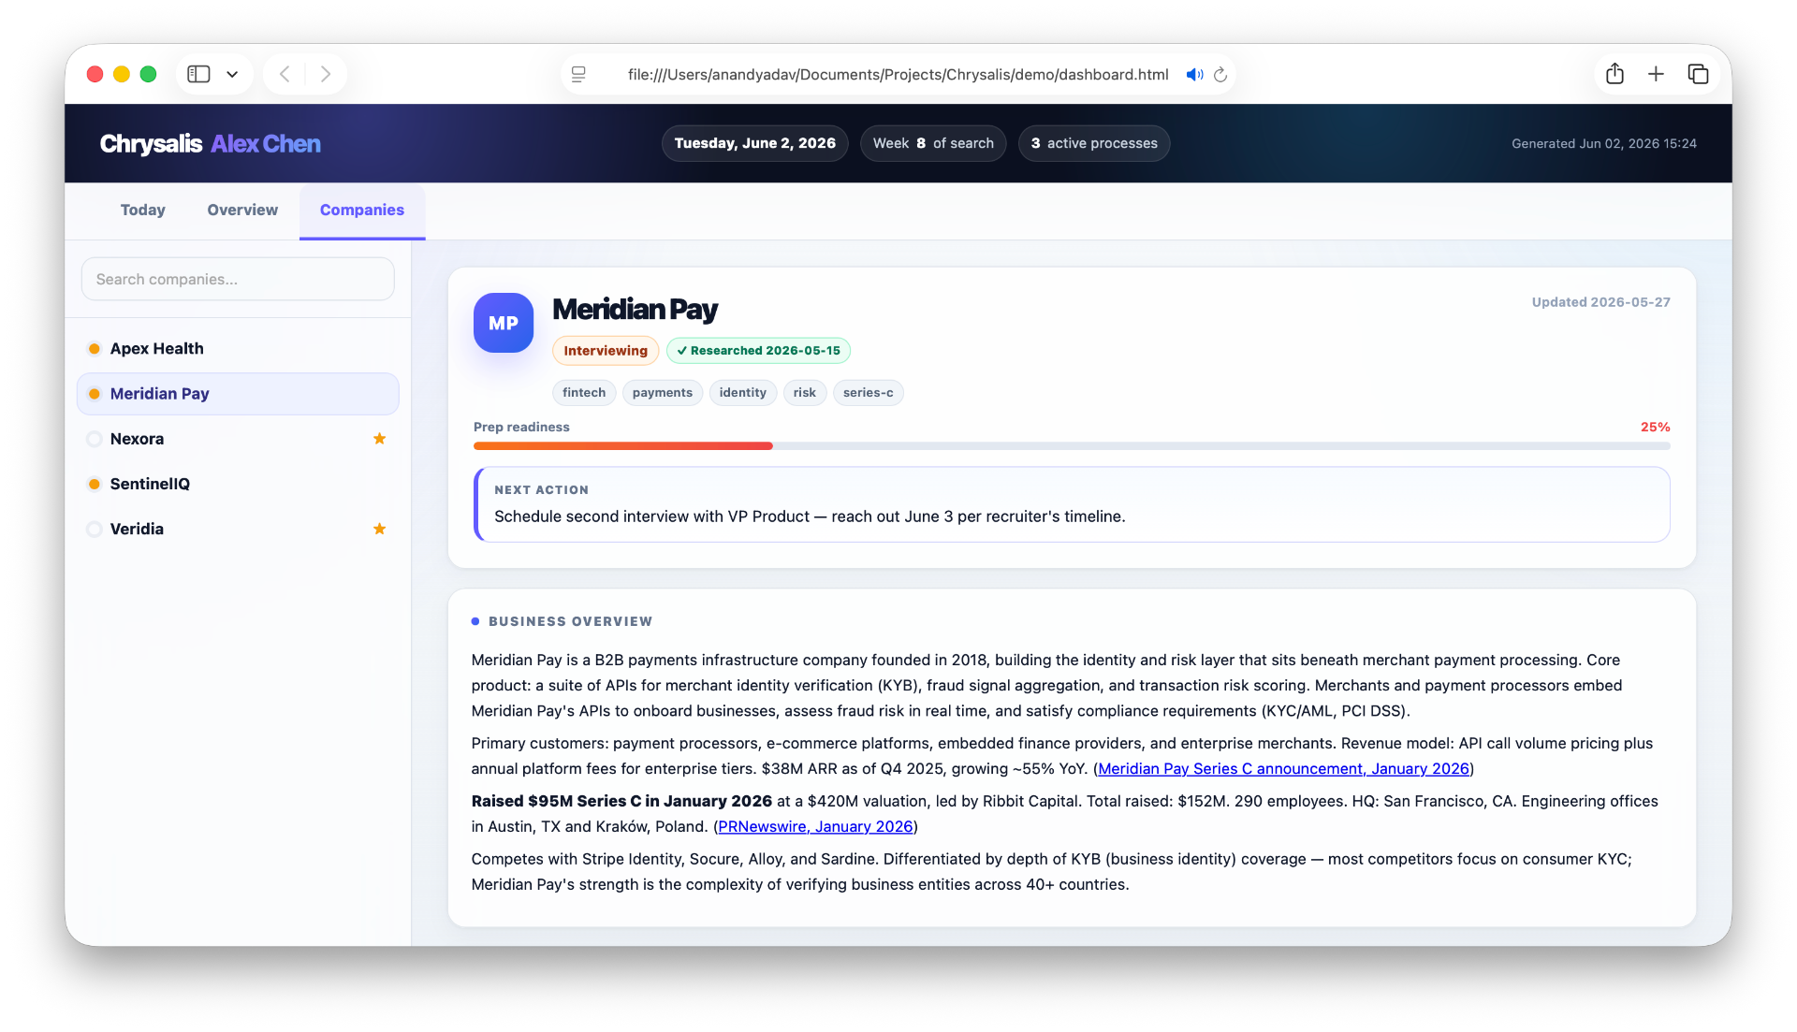The image size is (1797, 1032).
Task: Click the identity tag
Action: click(x=742, y=392)
